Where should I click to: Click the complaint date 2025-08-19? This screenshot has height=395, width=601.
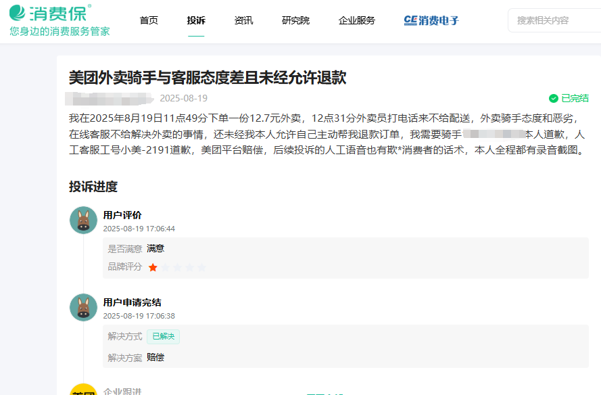click(184, 99)
